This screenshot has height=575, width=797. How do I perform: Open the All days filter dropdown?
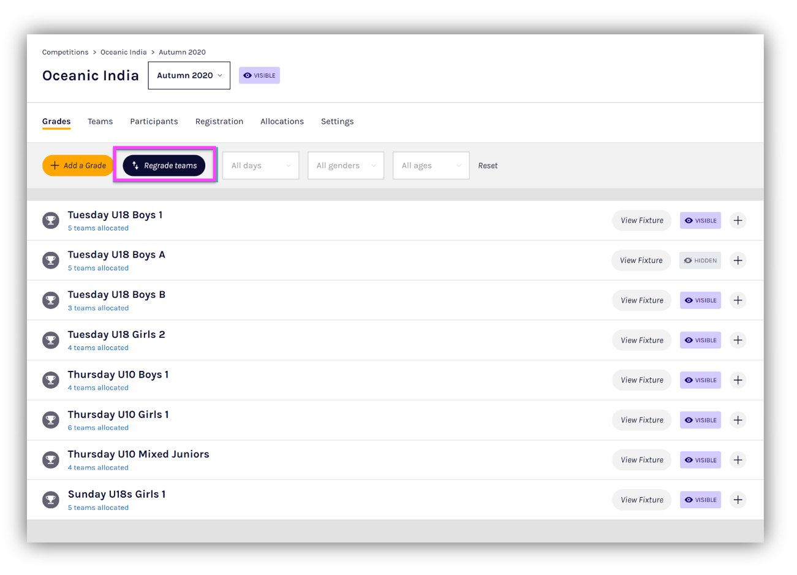pyautogui.click(x=260, y=166)
